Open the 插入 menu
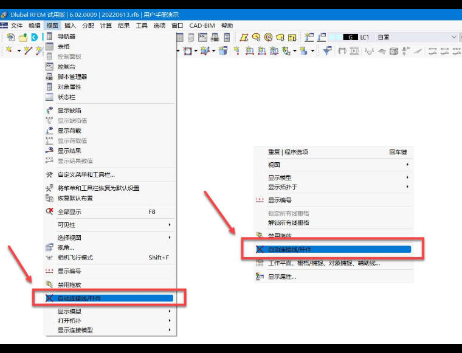The image size is (462, 353). (70, 26)
